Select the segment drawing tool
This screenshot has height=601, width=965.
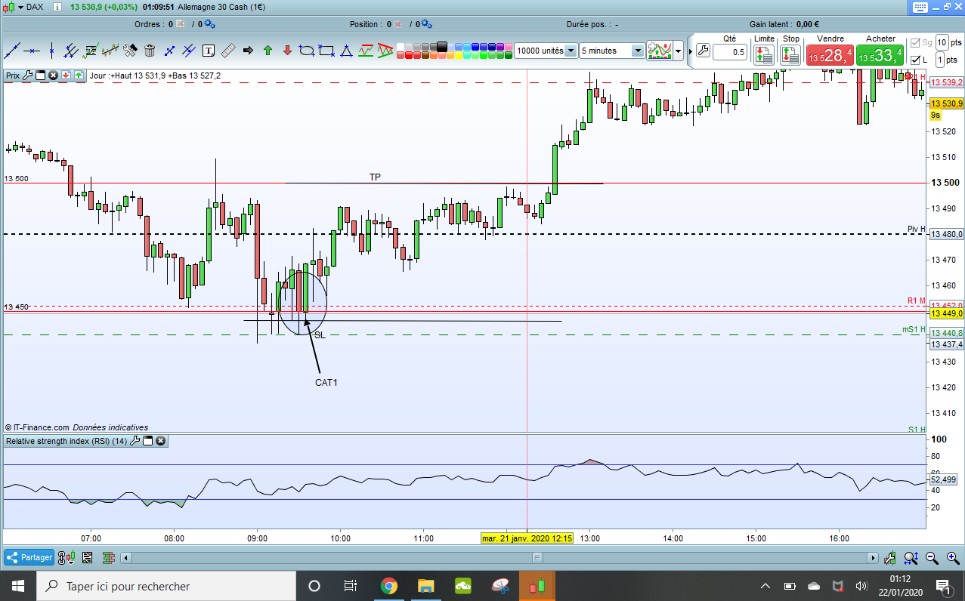coord(169,51)
